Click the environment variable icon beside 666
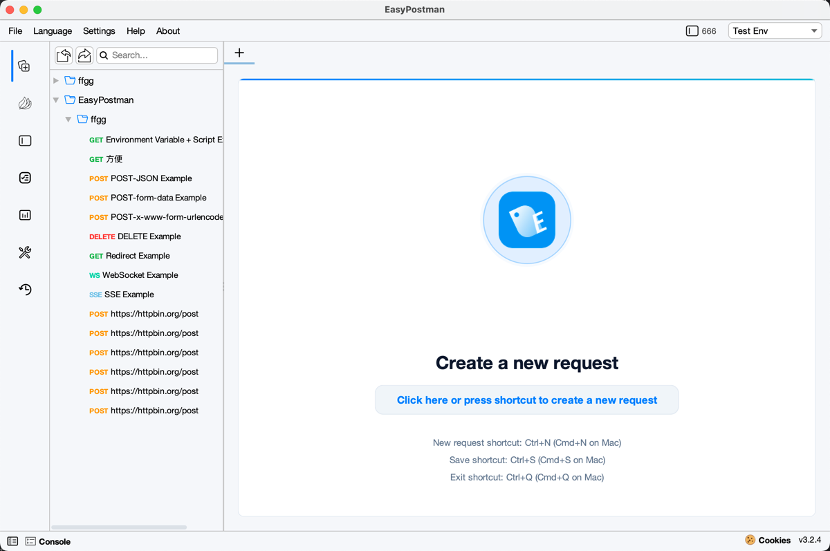830x551 pixels. (692, 31)
